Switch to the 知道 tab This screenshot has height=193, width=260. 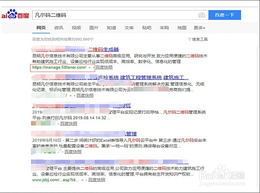click(111, 28)
